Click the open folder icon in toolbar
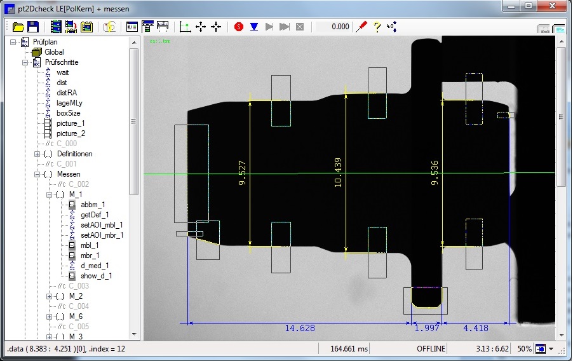 point(18,27)
